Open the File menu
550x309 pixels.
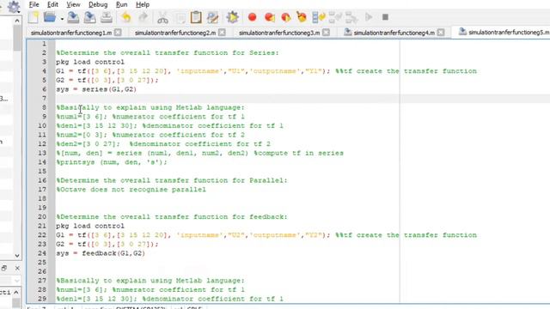click(34, 4)
